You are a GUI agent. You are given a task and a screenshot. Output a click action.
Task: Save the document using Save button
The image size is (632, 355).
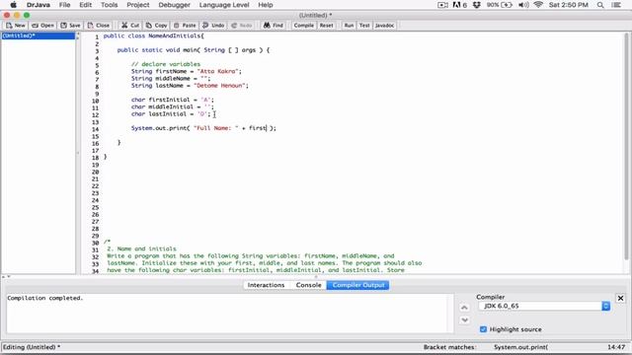(70, 26)
